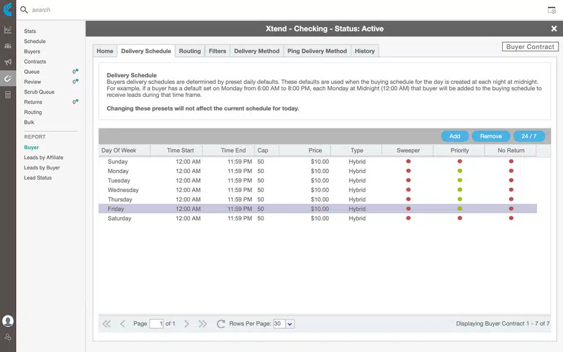Screen dimensions: 563x352
Task: Toggle Priority indicator for Monday row
Action: (x=460, y=171)
